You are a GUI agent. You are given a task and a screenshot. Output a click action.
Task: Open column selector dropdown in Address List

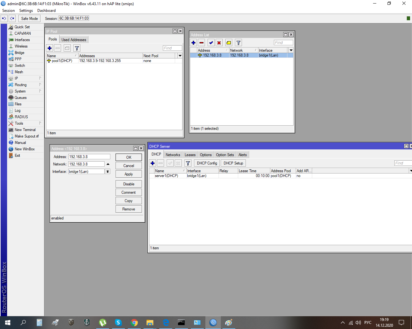(x=291, y=50)
